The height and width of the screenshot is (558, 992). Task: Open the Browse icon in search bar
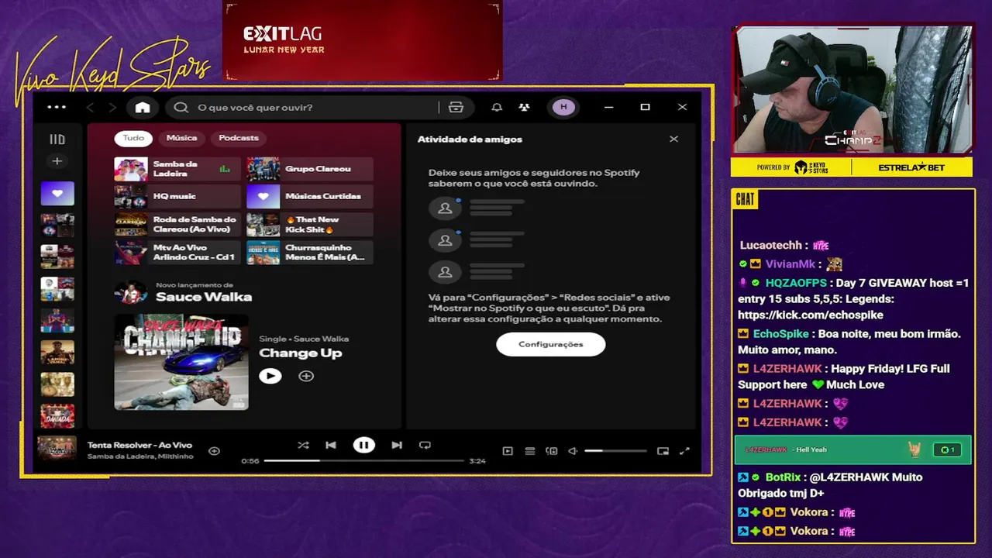click(x=456, y=108)
